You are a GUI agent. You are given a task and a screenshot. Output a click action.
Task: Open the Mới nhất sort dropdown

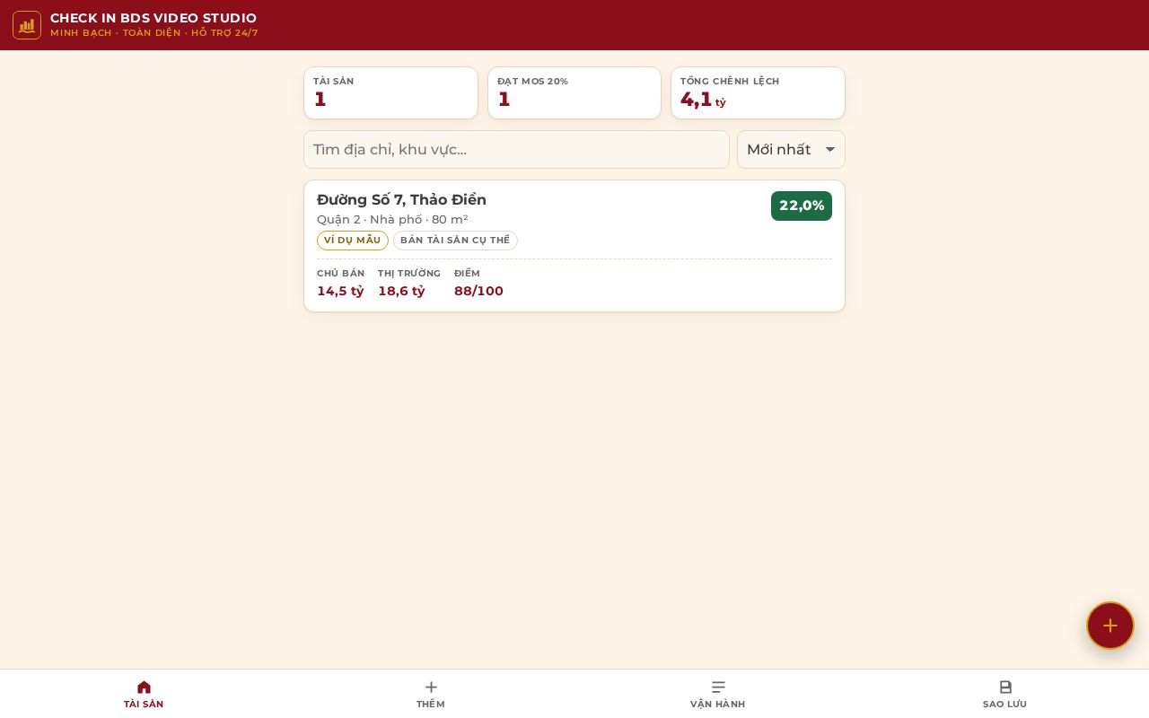point(791,150)
